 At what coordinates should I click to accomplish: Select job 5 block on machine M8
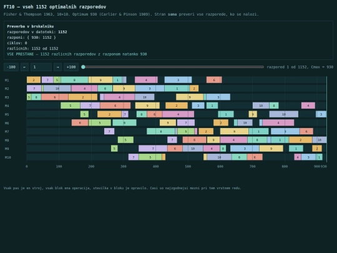point(125,140)
